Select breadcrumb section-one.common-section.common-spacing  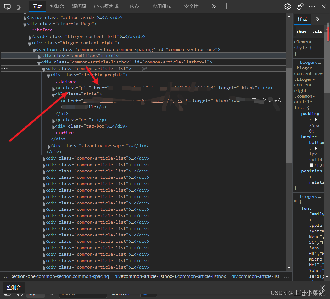pyautogui.click(x=60, y=276)
